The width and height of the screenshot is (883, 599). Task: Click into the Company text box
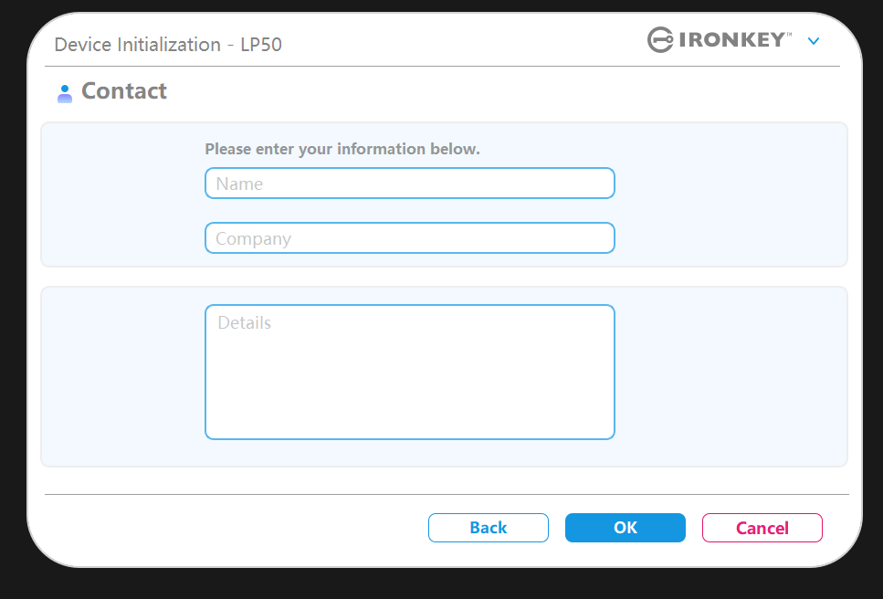[x=409, y=238]
